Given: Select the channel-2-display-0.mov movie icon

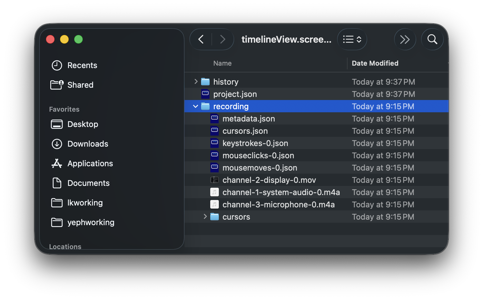Looking at the screenshot, I should coord(215,180).
